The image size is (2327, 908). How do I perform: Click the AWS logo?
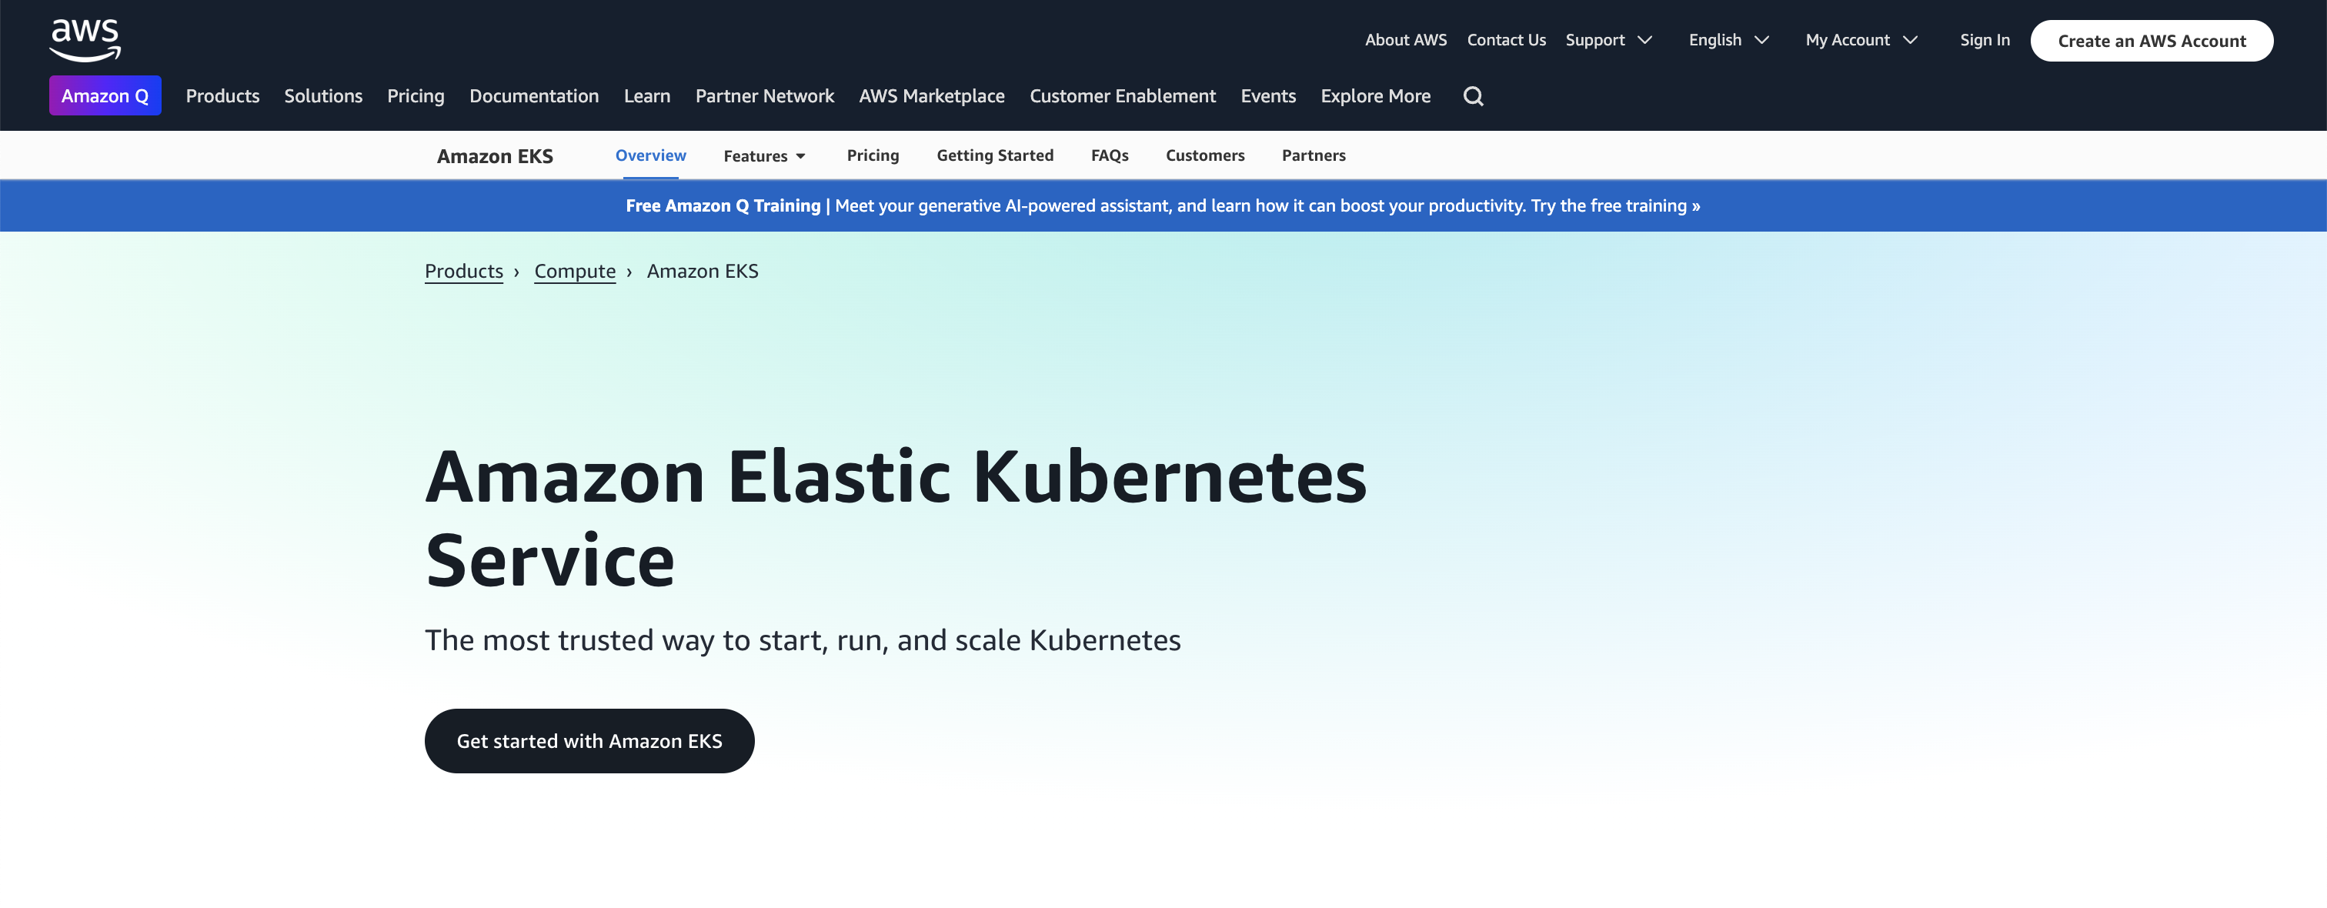pyautogui.click(x=85, y=40)
